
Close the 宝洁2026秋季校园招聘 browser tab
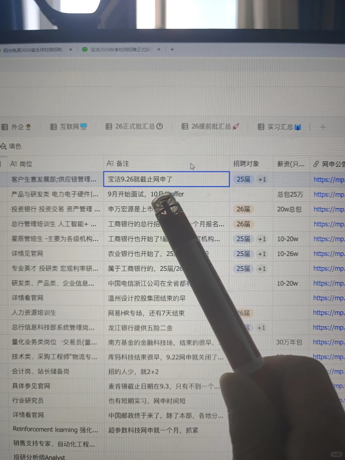[159, 50]
